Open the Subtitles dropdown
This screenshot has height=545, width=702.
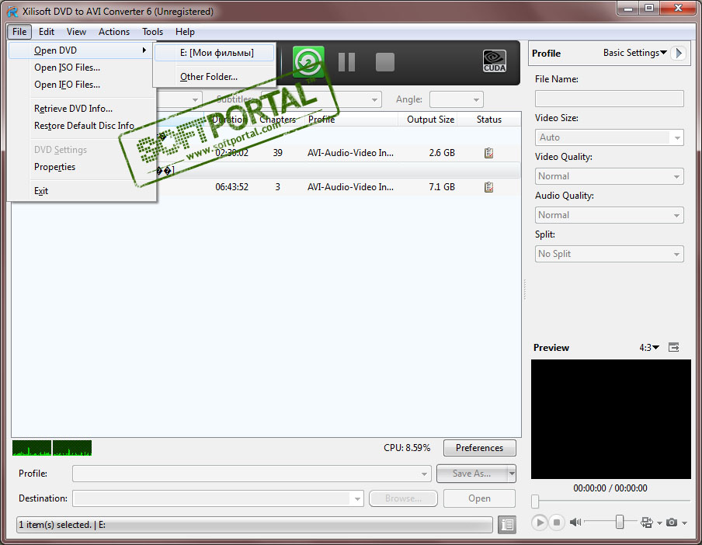click(321, 99)
